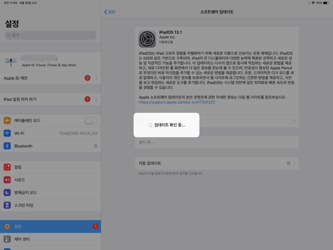Image resolution: width=333 pixels, height=250 pixels.
Task: Open the 자동 업데이트 chevron
Action: coord(294,163)
